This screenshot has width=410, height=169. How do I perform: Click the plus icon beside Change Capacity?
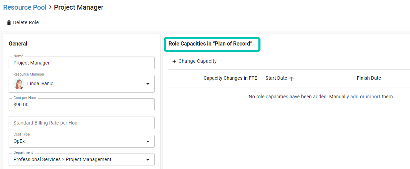(x=174, y=61)
